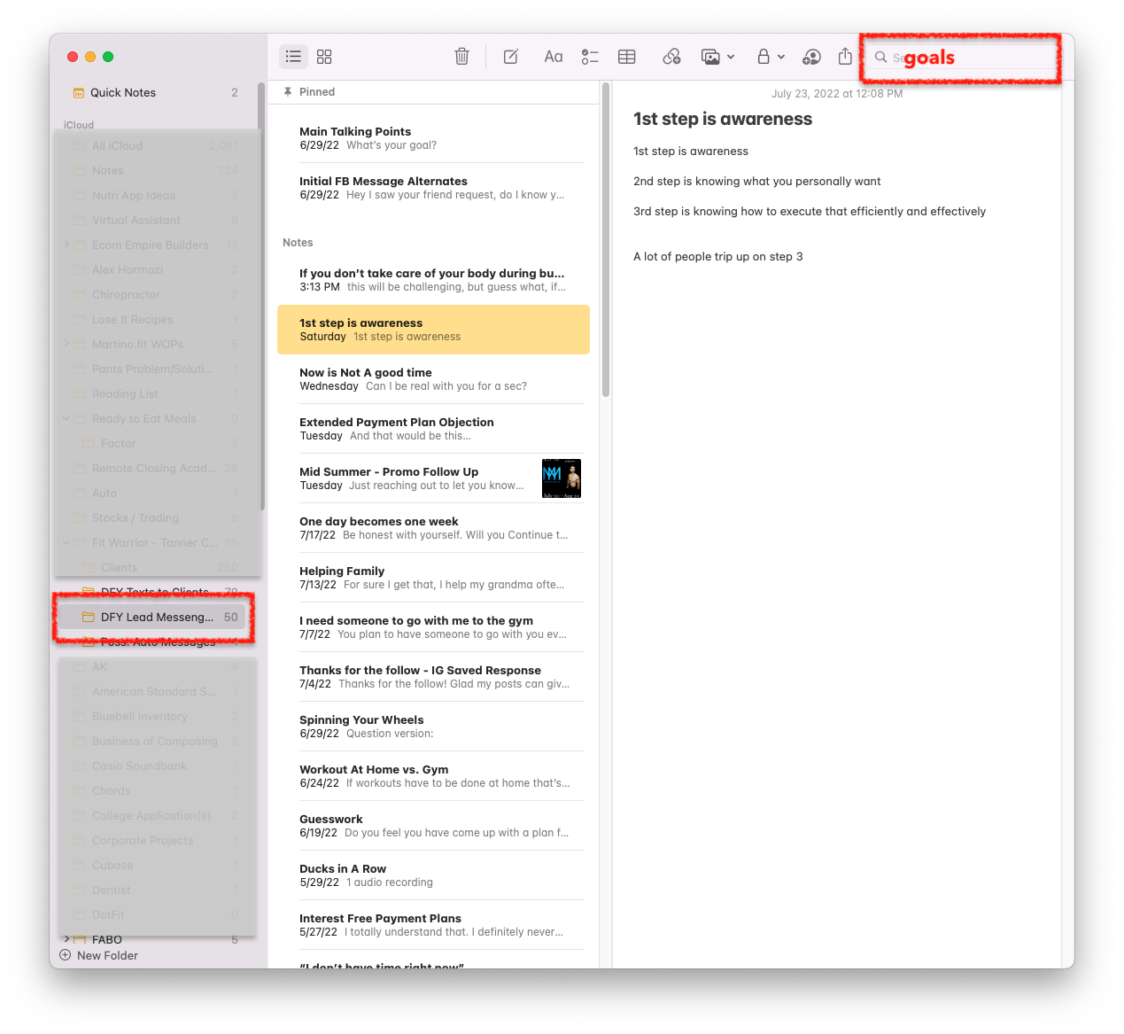The image size is (1124, 1034).
Task: Click the iCloud section label
Action: [x=78, y=125]
